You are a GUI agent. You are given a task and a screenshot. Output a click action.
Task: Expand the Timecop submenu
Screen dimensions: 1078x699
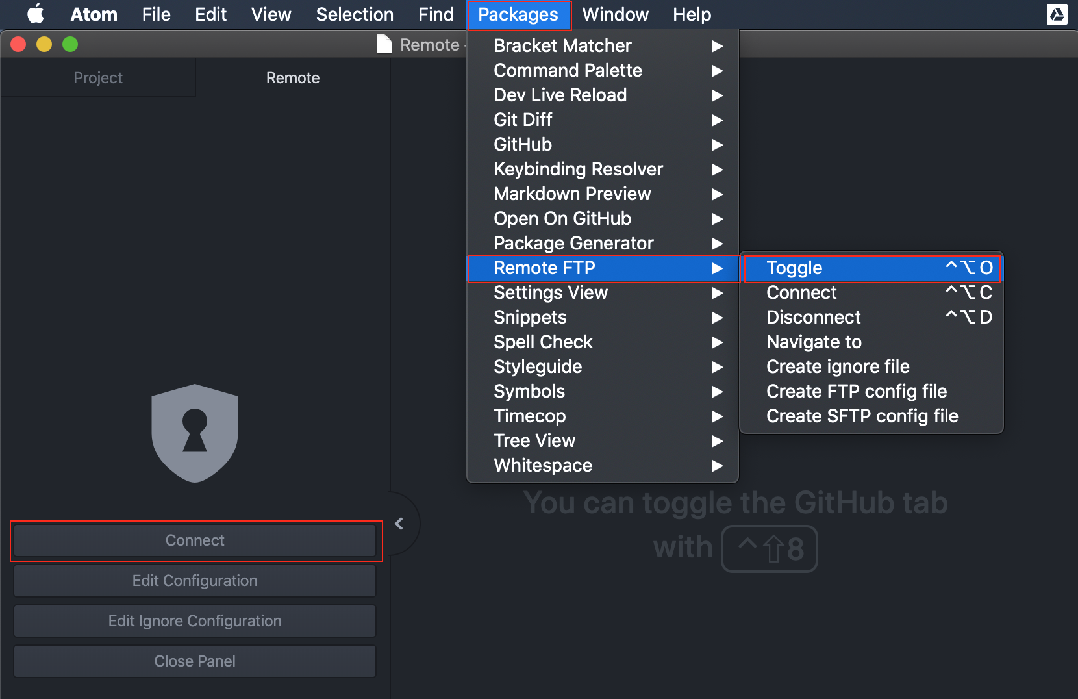(603, 416)
